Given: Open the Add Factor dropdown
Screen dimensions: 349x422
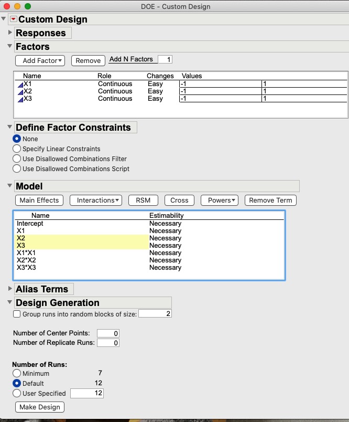Looking at the screenshot, I should [40, 60].
